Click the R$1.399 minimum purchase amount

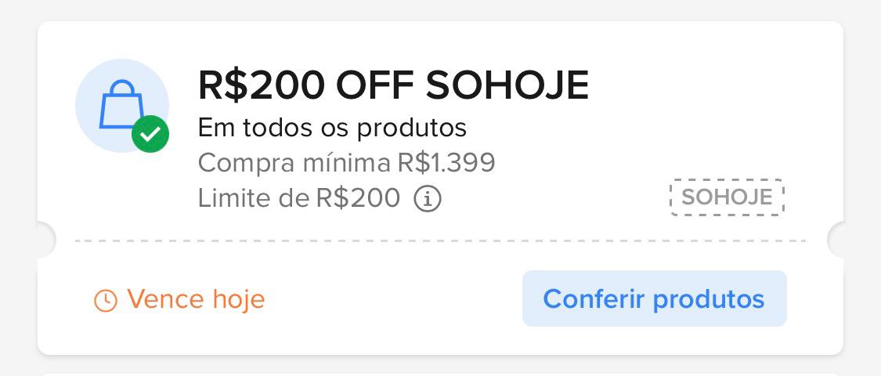[446, 163]
